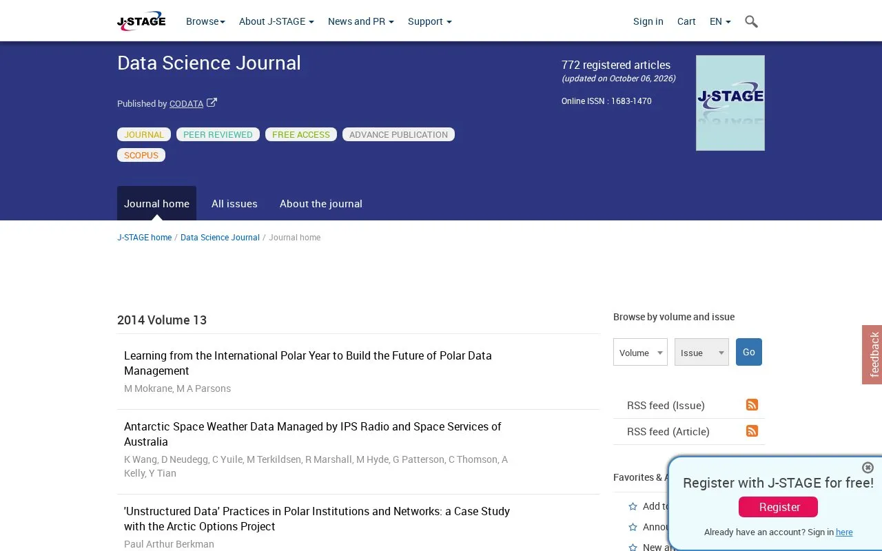Click the pink Register button

pyautogui.click(x=778, y=507)
